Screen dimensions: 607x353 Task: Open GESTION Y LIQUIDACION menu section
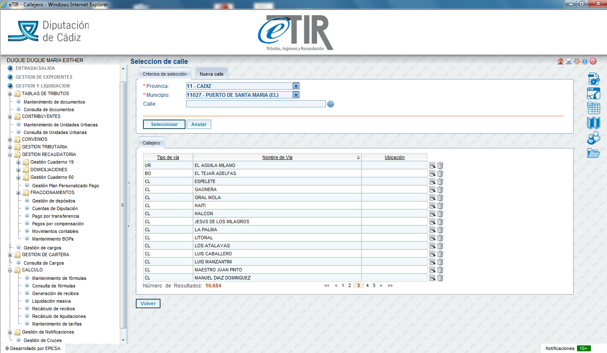click(43, 86)
